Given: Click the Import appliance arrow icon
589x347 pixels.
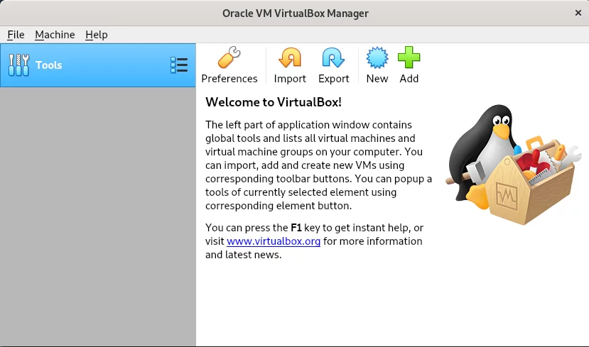Looking at the screenshot, I should 290,57.
